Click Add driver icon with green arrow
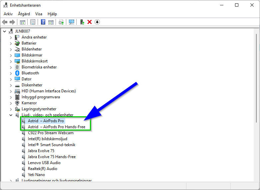The image size is (260, 190). click(82, 22)
